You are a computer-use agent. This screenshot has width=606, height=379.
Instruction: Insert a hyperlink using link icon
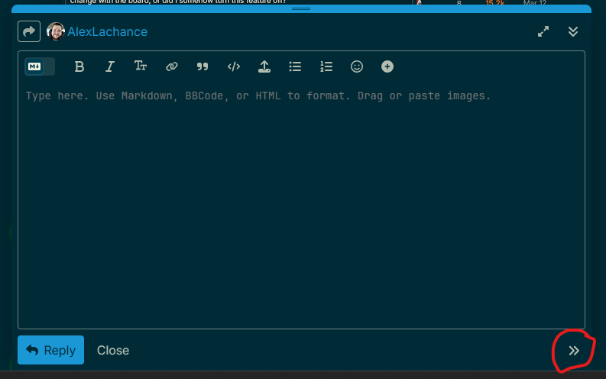tap(172, 66)
